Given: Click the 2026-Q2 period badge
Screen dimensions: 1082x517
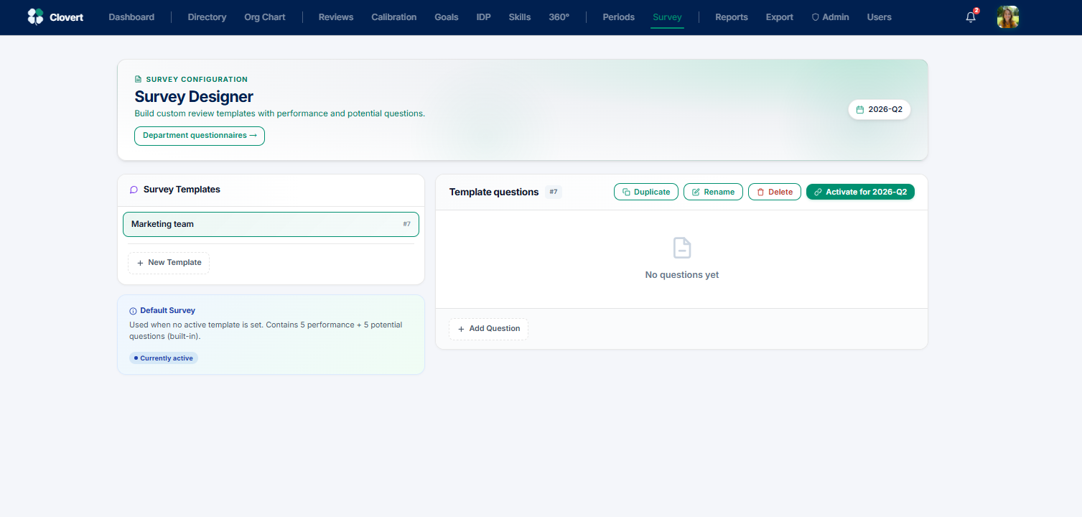Looking at the screenshot, I should 880,110.
